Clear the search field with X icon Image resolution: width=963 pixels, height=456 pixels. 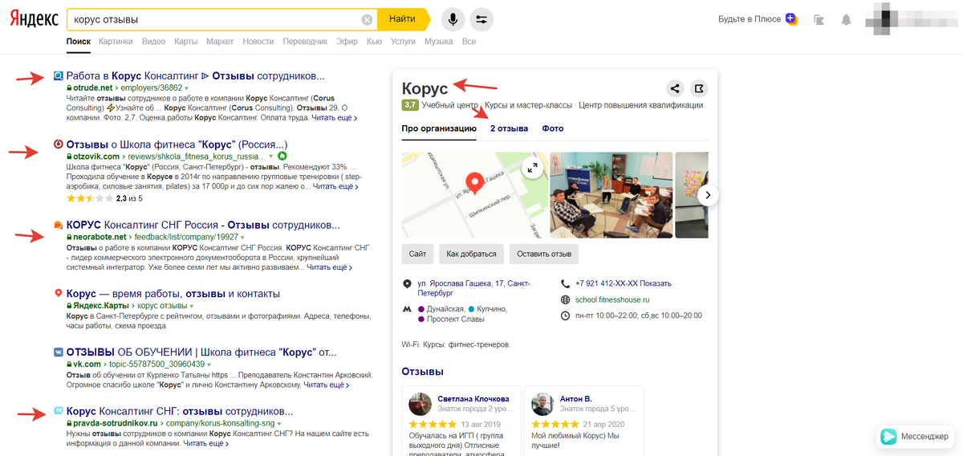point(367,19)
